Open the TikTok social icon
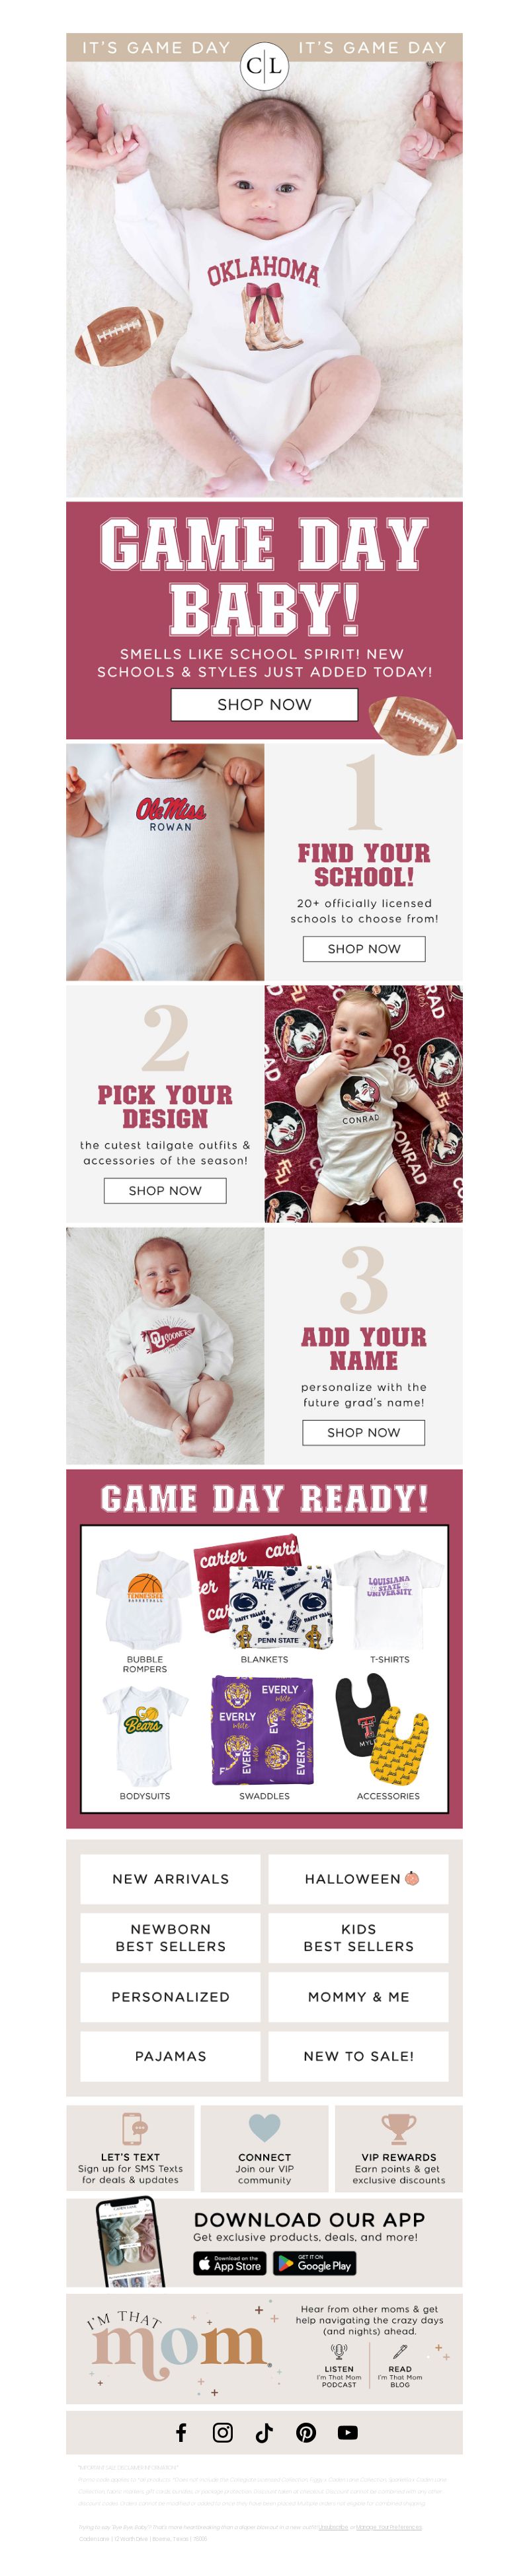Screen dimensions: 529x2576 click(x=264, y=2432)
